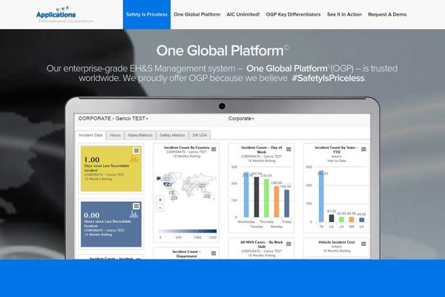Viewport: 445px width, 297px height.
Task: Open the SW USA tab
Action: click(x=200, y=135)
